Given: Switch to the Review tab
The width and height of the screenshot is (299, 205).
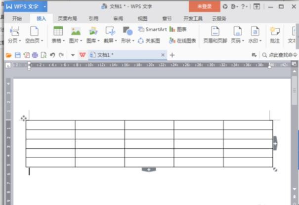Looking at the screenshot, I should coord(118,18).
